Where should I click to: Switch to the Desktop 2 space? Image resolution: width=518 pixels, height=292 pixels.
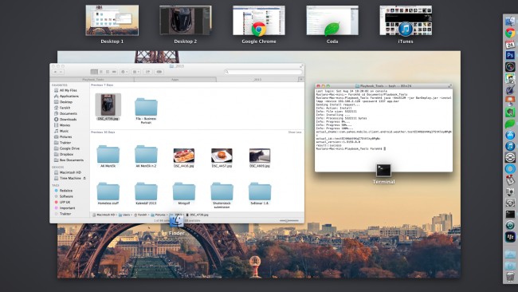tap(186, 21)
